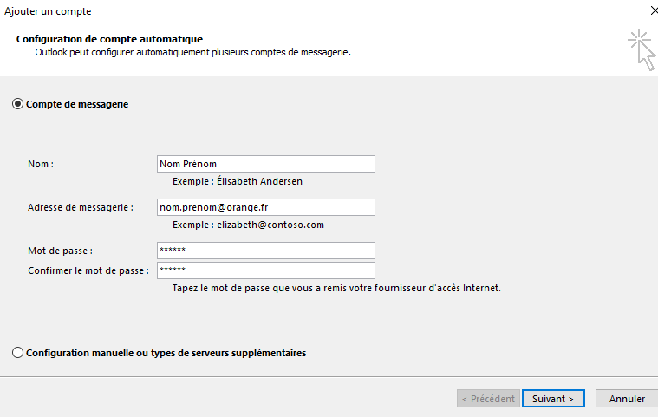Select the Compte de messagerie radio button
This screenshot has width=658, height=417.
coord(18,104)
